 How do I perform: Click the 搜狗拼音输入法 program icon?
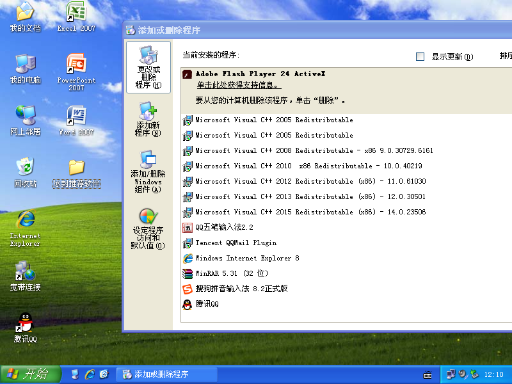187,289
